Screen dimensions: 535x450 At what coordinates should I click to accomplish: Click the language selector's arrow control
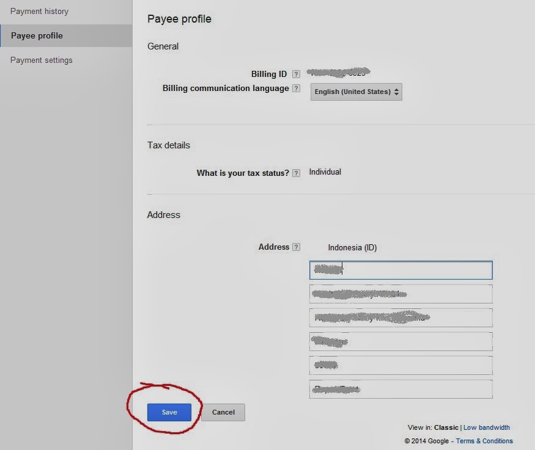[396, 92]
